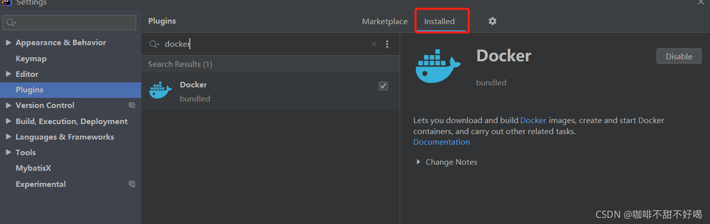Image resolution: width=710 pixels, height=224 pixels.
Task: Expand the Change Notes section
Action: 418,162
